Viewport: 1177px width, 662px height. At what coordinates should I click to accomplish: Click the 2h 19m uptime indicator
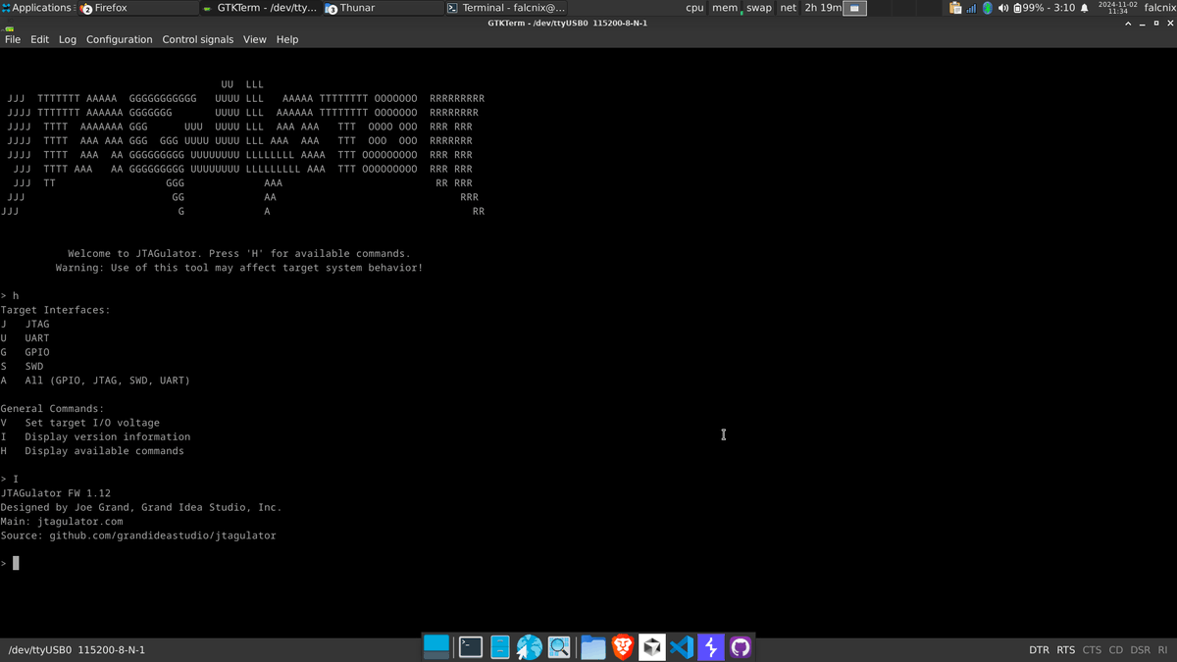[x=823, y=8]
